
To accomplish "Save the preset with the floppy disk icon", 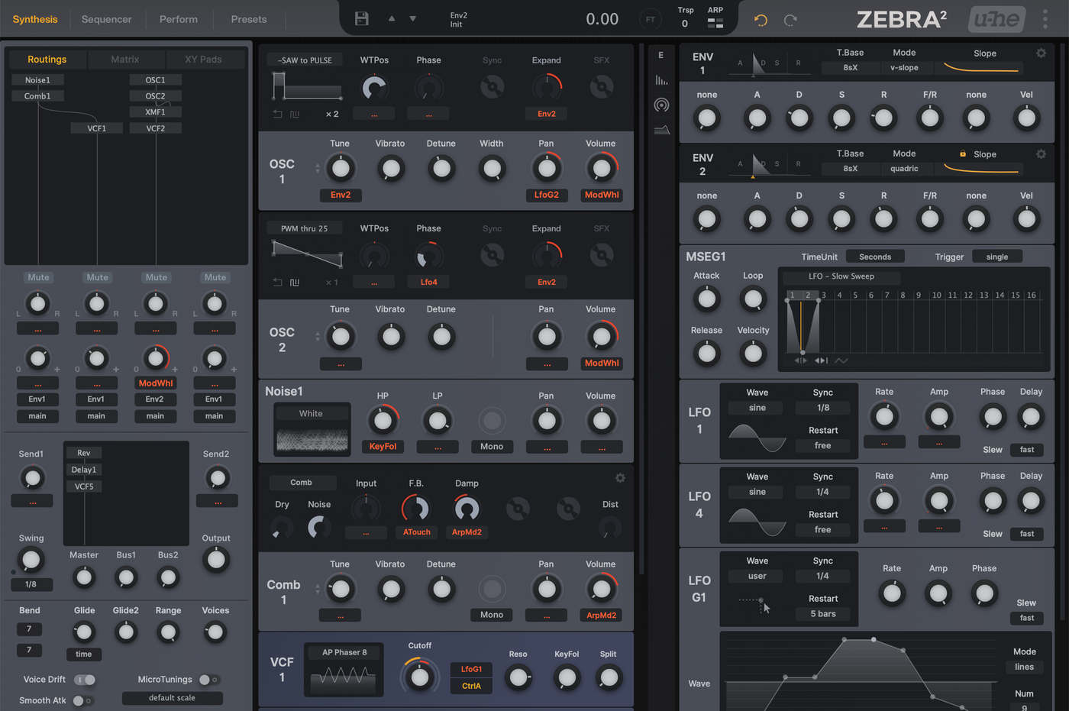I will point(362,19).
